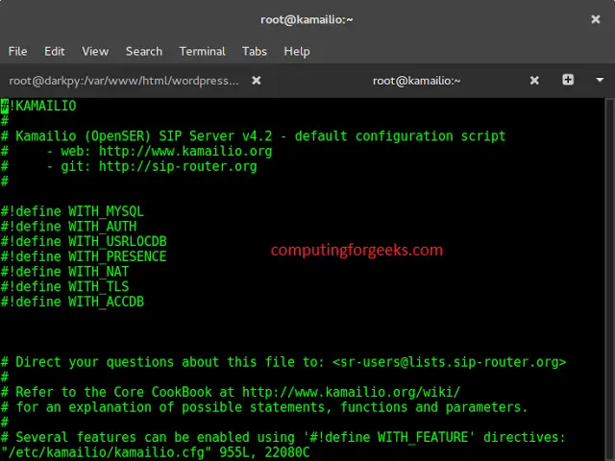Click the 'Several features can be enabled' line
Screen dimensions: 615x461
pyautogui.click(x=283, y=437)
